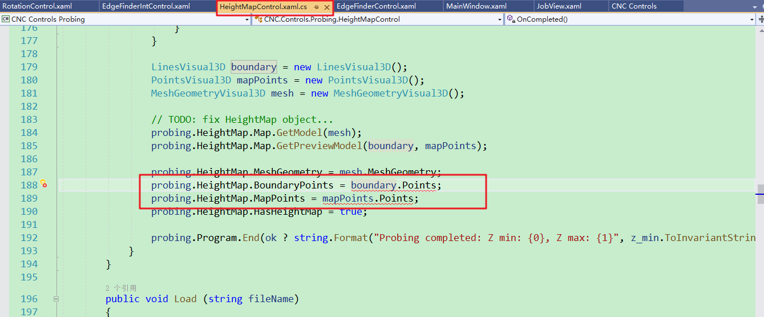Select the JobView.xaml tab

(x=559, y=6)
